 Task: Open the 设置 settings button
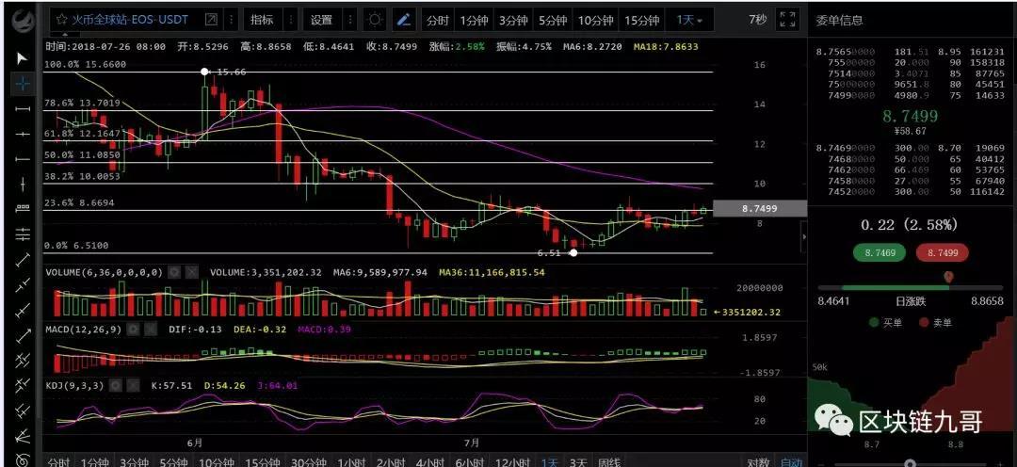[x=321, y=20]
